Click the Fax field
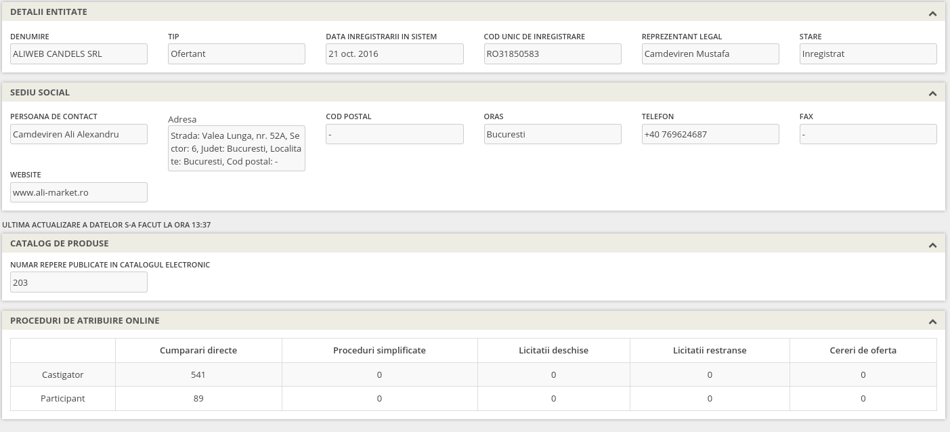Screen dimensions: 950x432 (868, 134)
